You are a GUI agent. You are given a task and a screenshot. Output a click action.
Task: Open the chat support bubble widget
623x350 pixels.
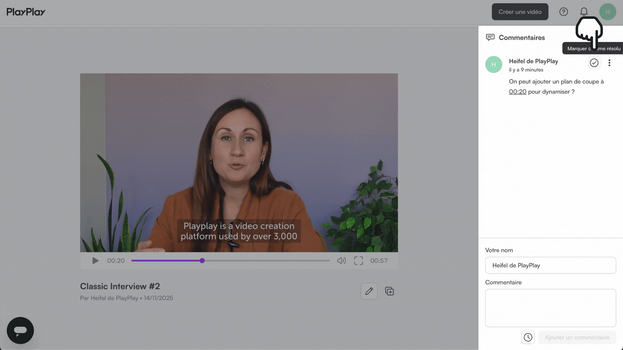click(20, 330)
